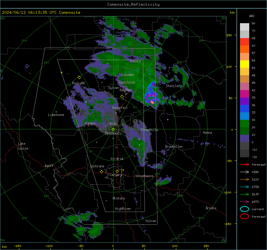Click the Sundre city label

click(90, 123)
